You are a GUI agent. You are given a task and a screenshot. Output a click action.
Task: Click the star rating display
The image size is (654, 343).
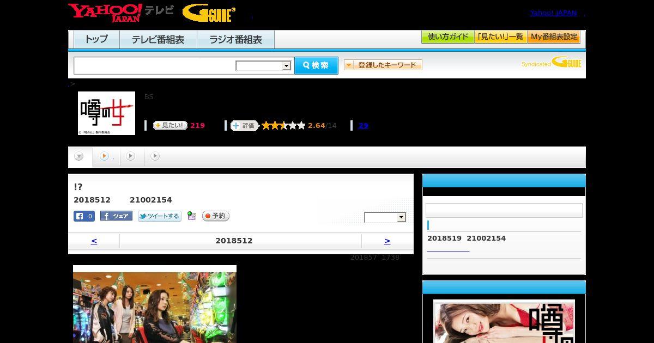coord(283,126)
